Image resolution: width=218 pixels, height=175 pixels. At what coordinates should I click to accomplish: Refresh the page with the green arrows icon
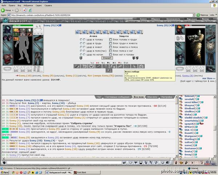coord(30,10)
